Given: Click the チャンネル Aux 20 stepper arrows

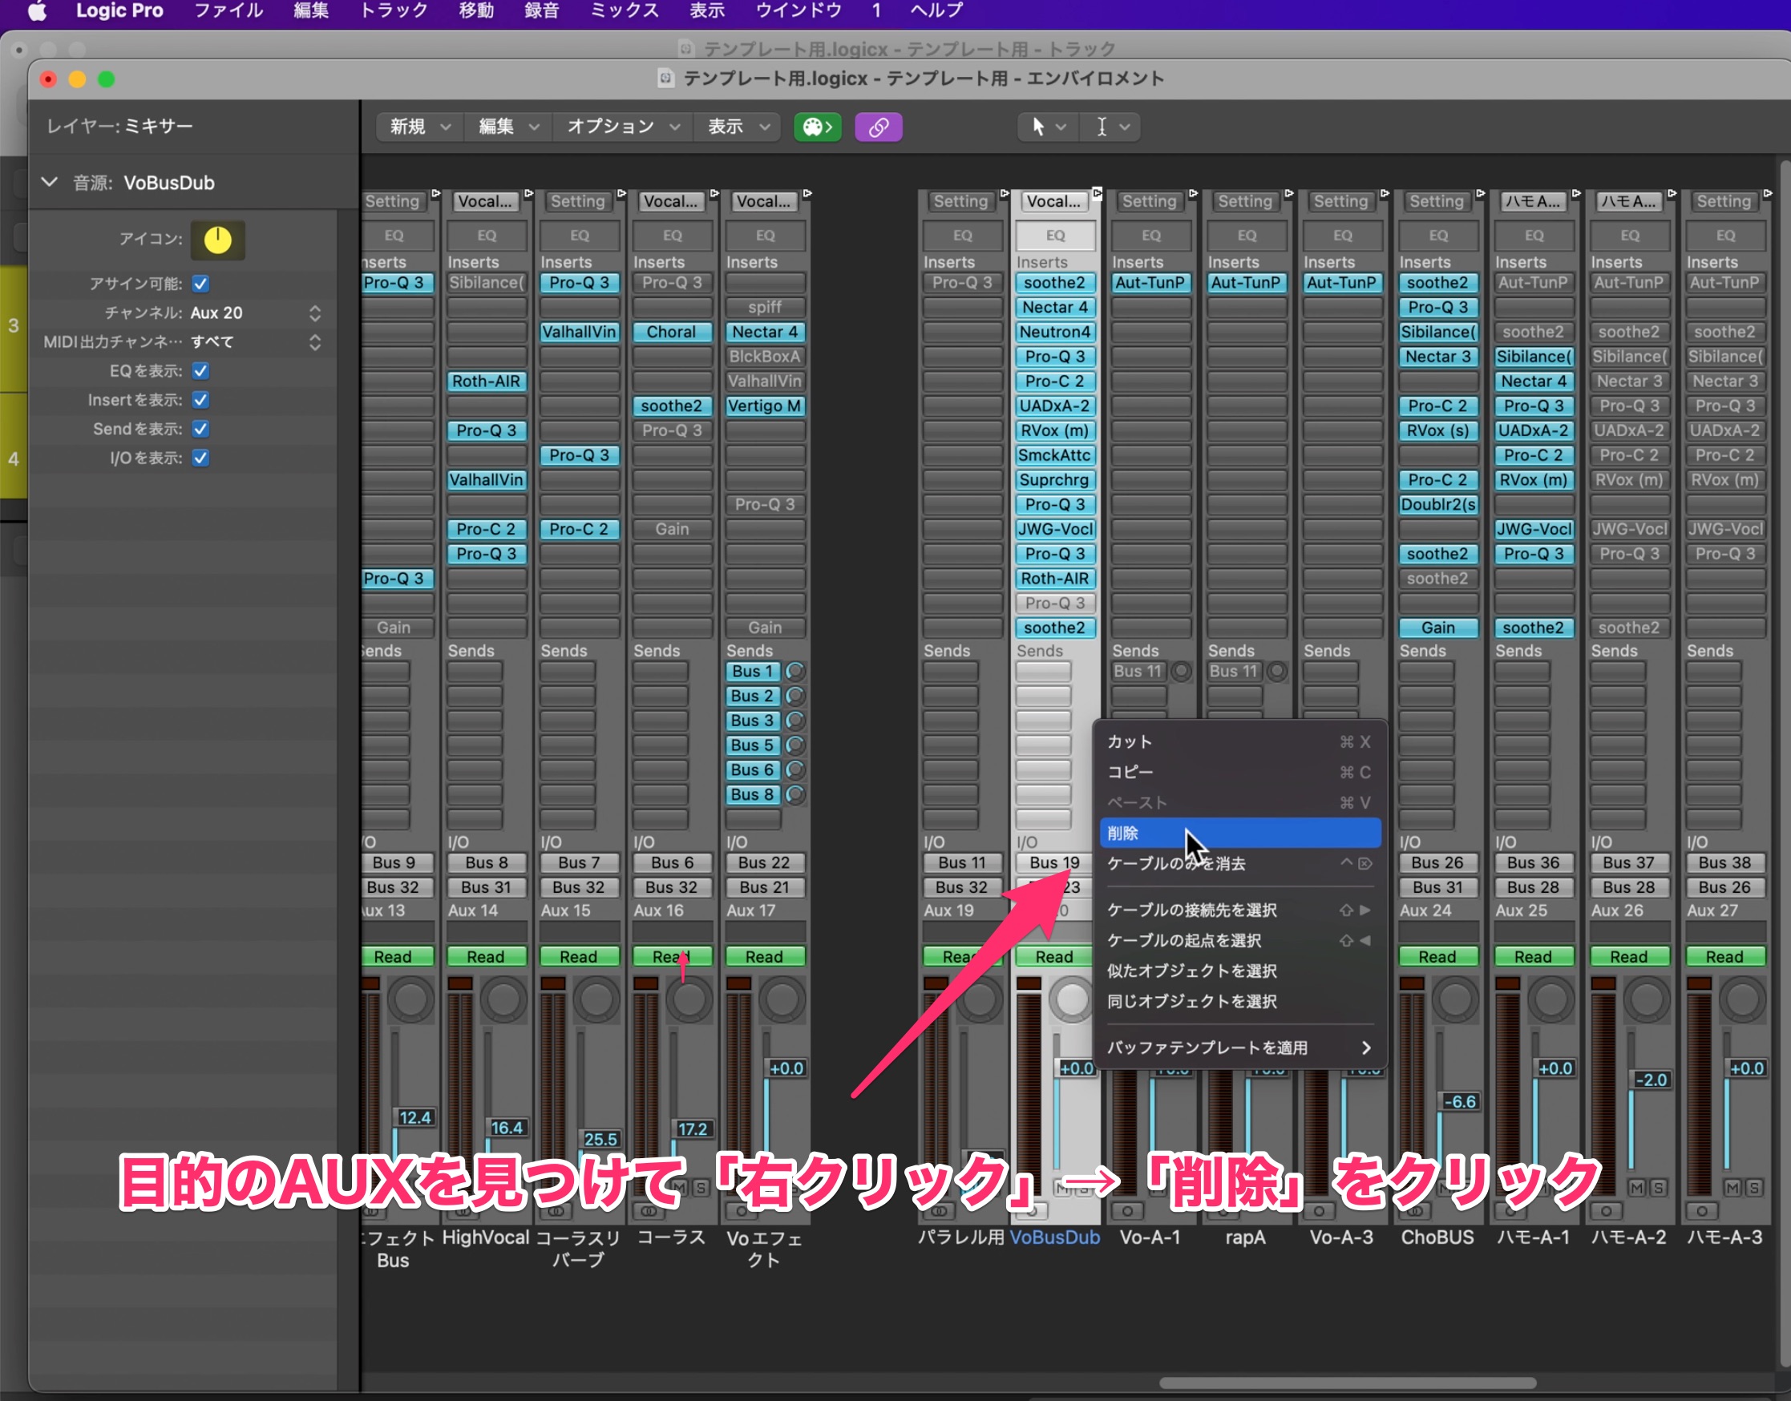Looking at the screenshot, I should point(315,313).
